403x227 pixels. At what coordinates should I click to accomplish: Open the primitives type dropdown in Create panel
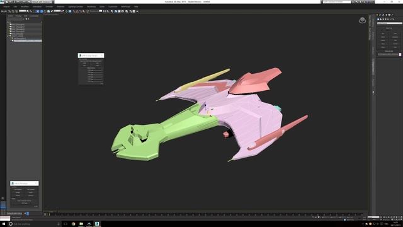click(x=390, y=23)
